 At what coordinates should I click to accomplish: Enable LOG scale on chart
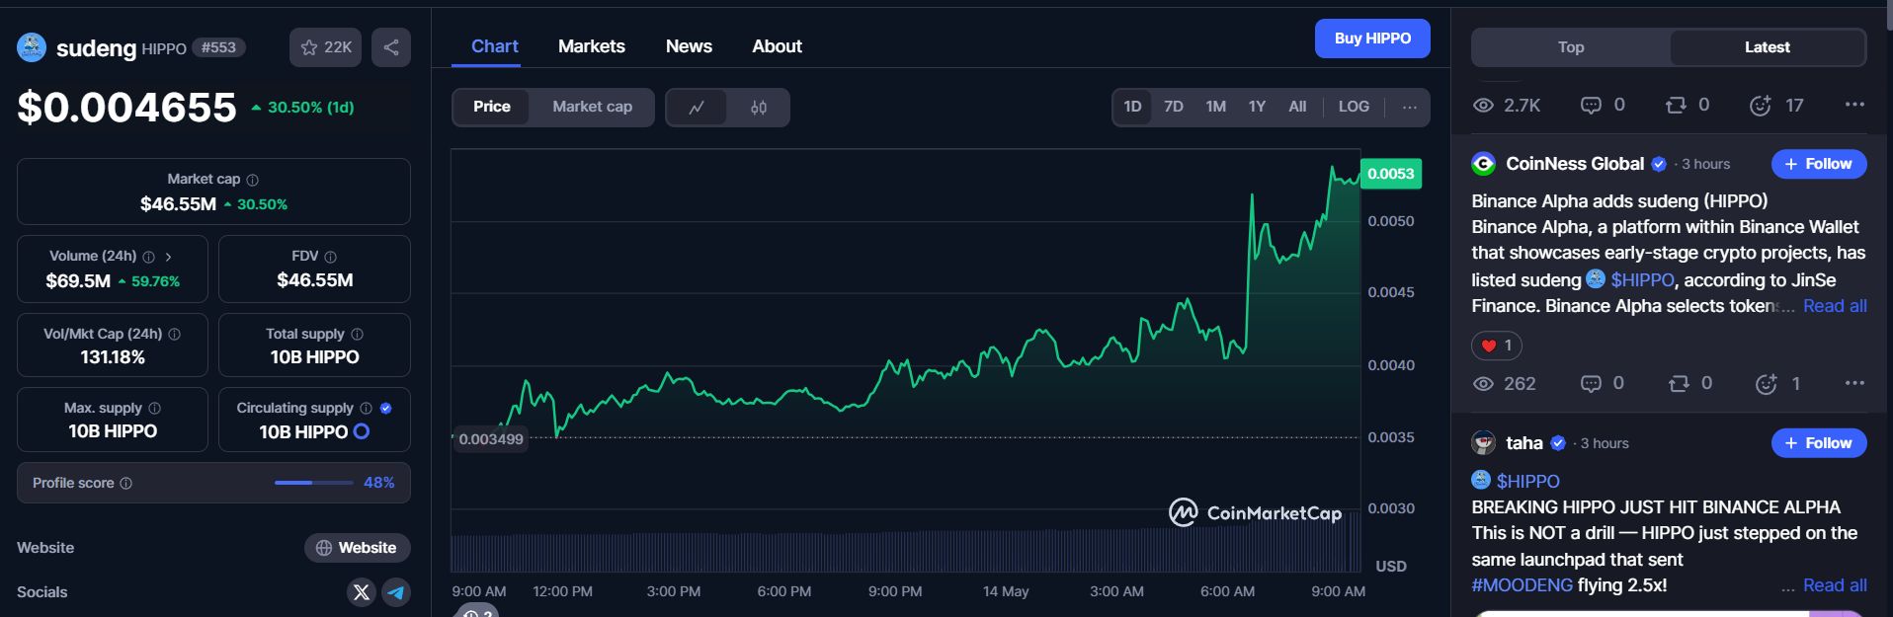tap(1353, 107)
